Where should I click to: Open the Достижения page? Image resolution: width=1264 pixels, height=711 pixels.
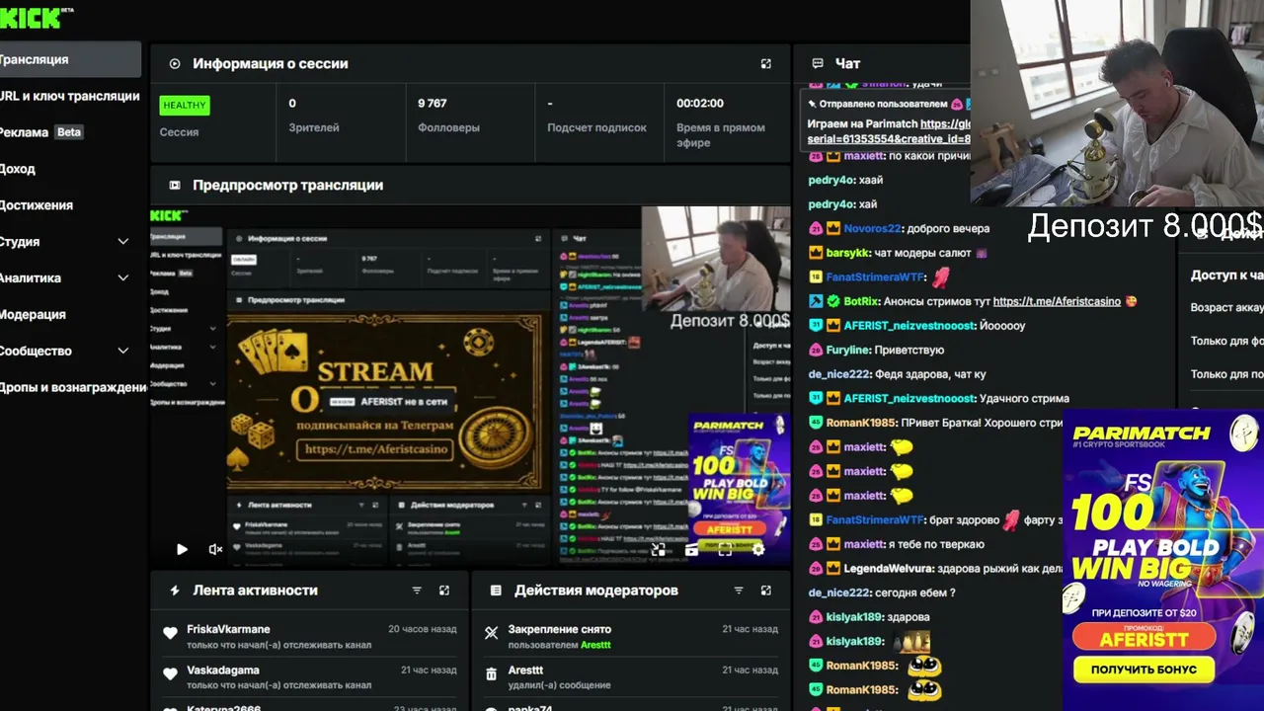click(37, 205)
